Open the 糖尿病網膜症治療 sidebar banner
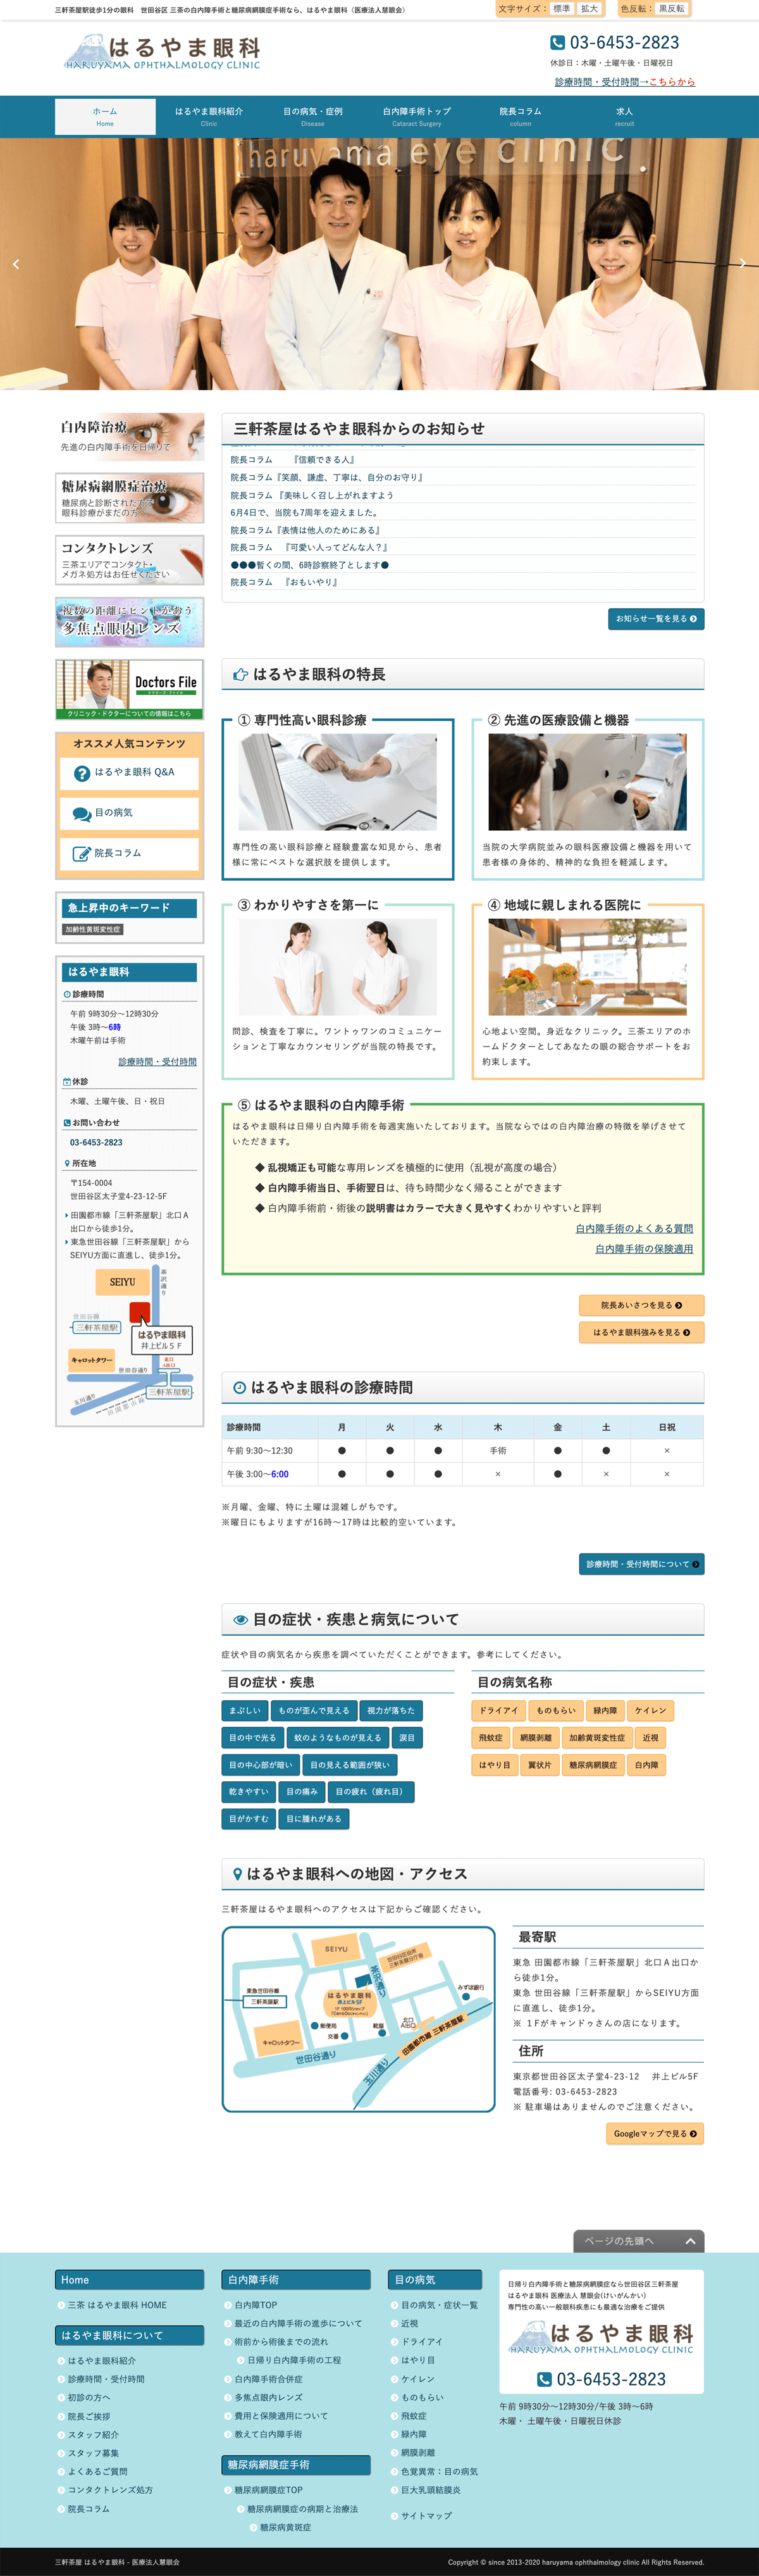Viewport: 759px width, 2576px height. tap(130, 498)
